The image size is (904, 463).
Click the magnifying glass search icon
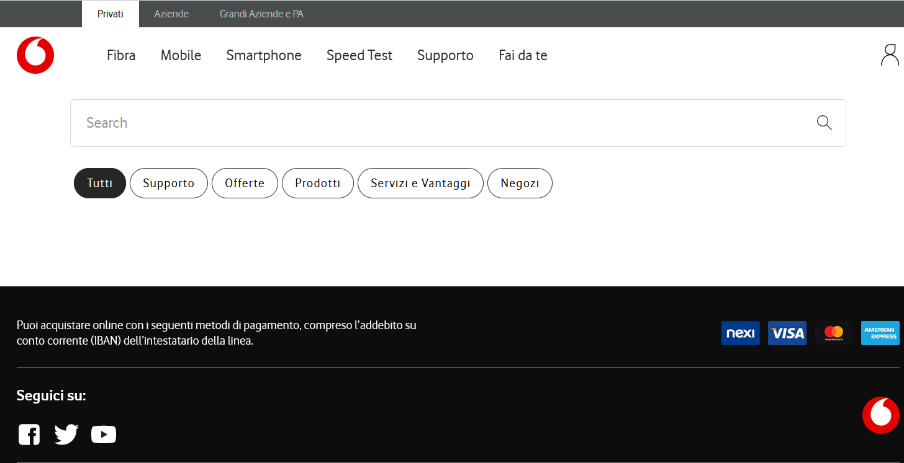click(x=824, y=123)
